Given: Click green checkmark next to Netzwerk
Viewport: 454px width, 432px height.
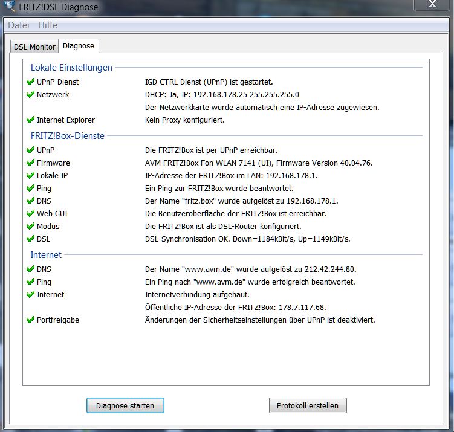Looking at the screenshot, I should [x=30, y=94].
